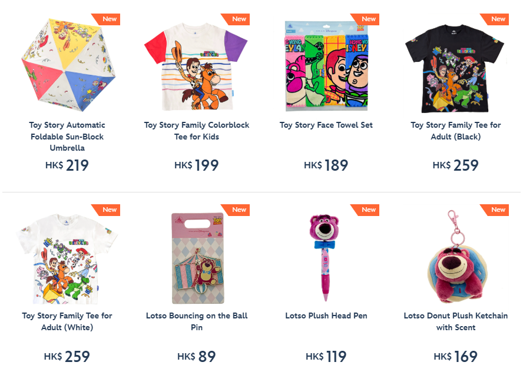Click the Colorblock Tee for Kids image

[x=196, y=67]
